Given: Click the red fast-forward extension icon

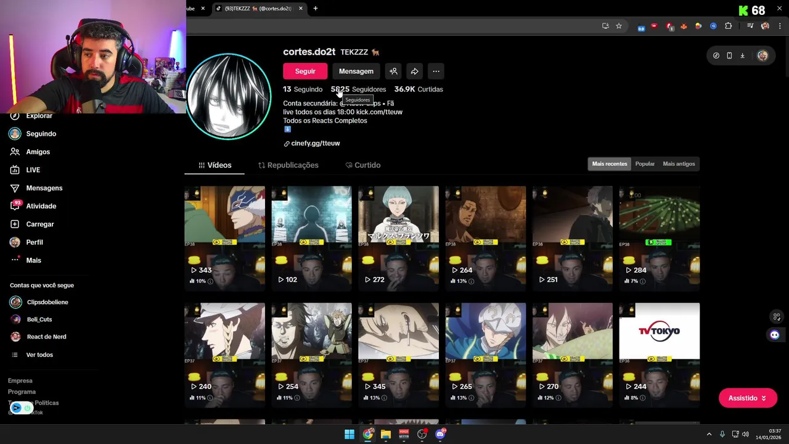Looking at the screenshot, I should pyautogui.click(x=654, y=26).
